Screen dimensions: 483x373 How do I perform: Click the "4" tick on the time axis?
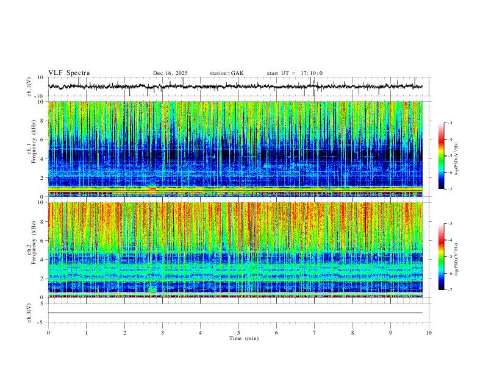(x=200, y=333)
